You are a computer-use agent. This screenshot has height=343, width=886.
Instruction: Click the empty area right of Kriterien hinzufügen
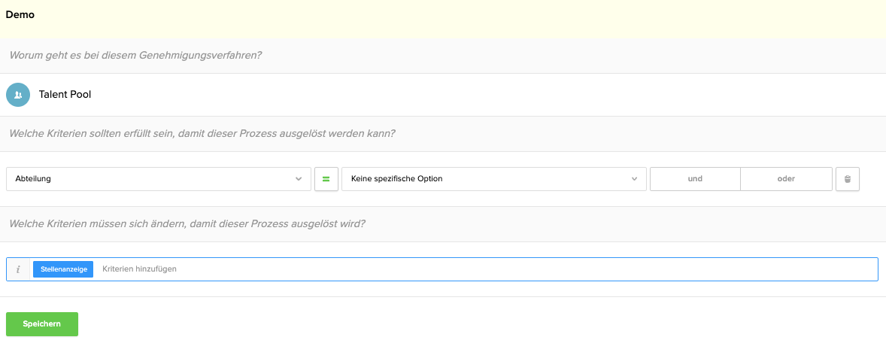[x=526, y=269]
